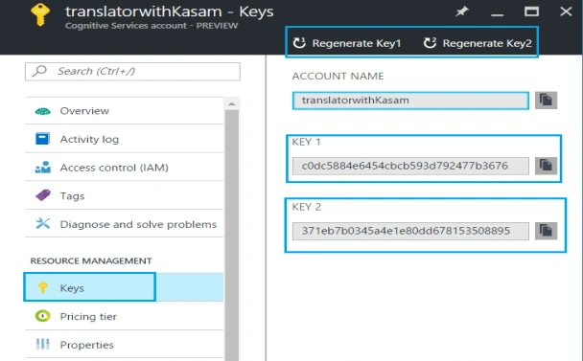Click the Access control people icon
The width and height of the screenshot is (583, 361).
[x=43, y=168]
